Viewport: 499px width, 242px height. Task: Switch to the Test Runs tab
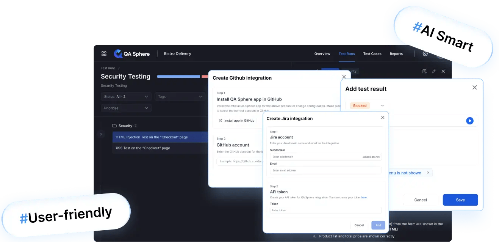347,54
